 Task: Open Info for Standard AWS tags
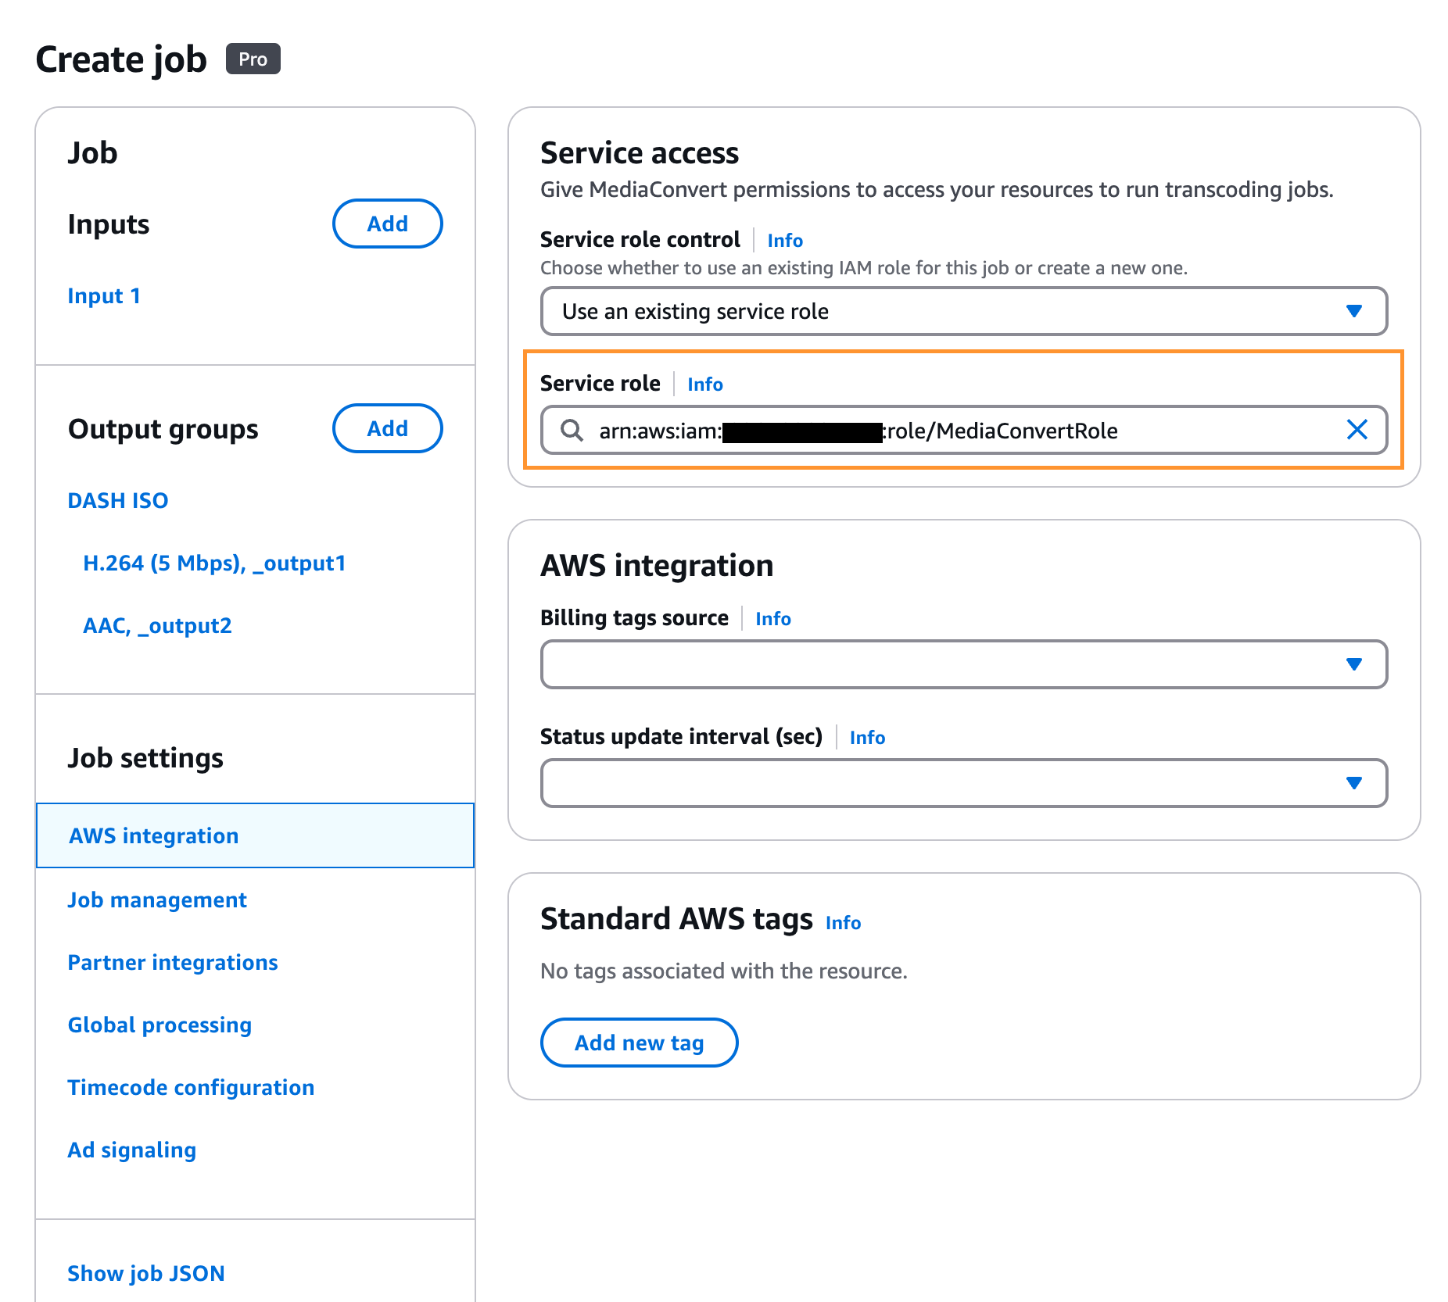[843, 922]
